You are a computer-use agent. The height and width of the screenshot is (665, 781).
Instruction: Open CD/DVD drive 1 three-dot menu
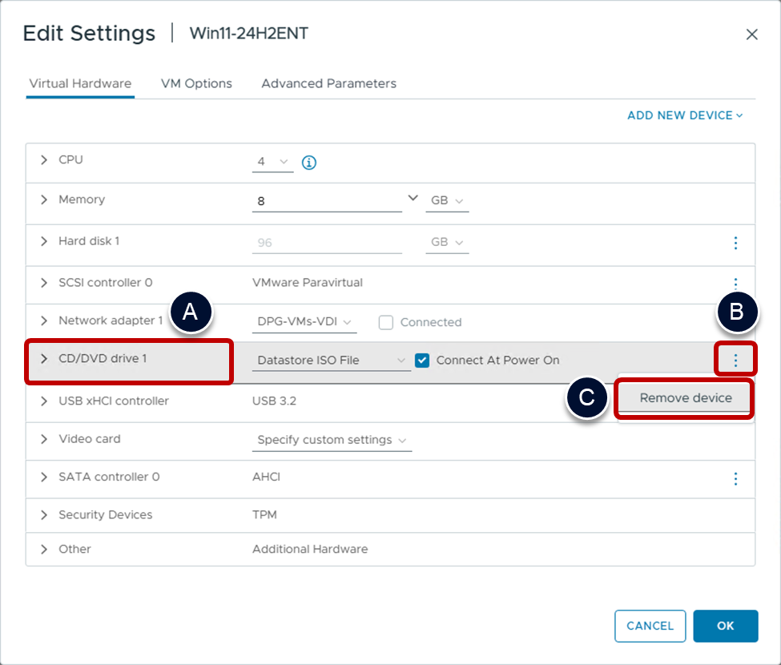click(x=735, y=361)
